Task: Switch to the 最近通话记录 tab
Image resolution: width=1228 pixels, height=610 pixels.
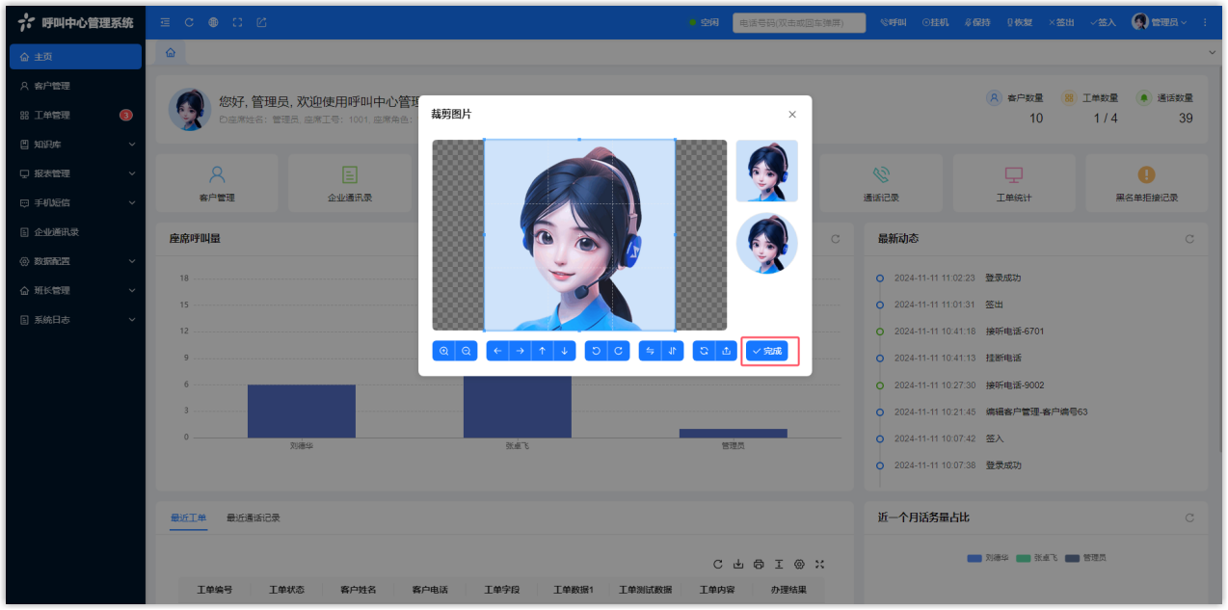Action: tap(254, 517)
